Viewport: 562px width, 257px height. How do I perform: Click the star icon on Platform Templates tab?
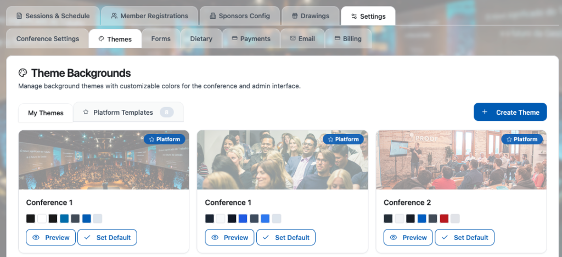point(86,113)
